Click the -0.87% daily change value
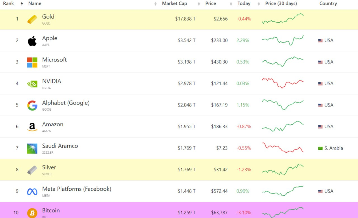This screenshot has width=358, height=218. tap(244, 127)
